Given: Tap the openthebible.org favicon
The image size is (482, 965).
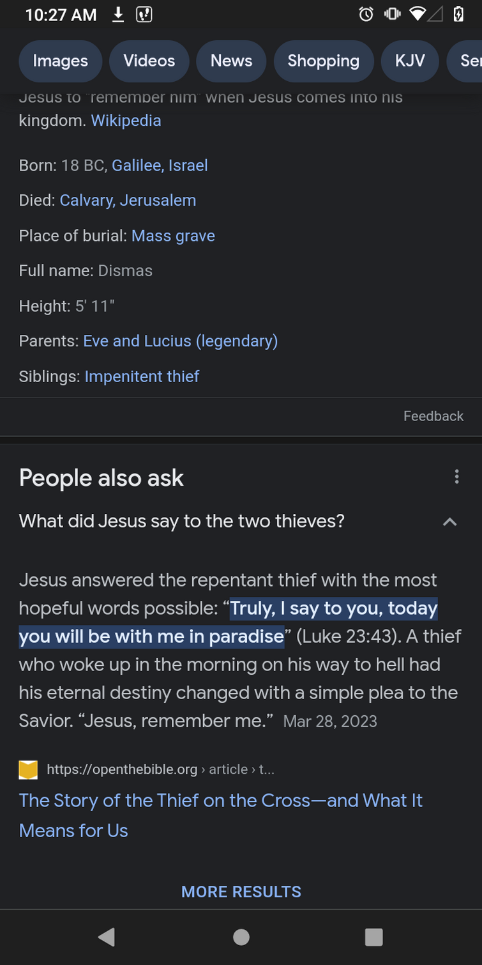Looking at the screenshot, I should tap(28, 769).
